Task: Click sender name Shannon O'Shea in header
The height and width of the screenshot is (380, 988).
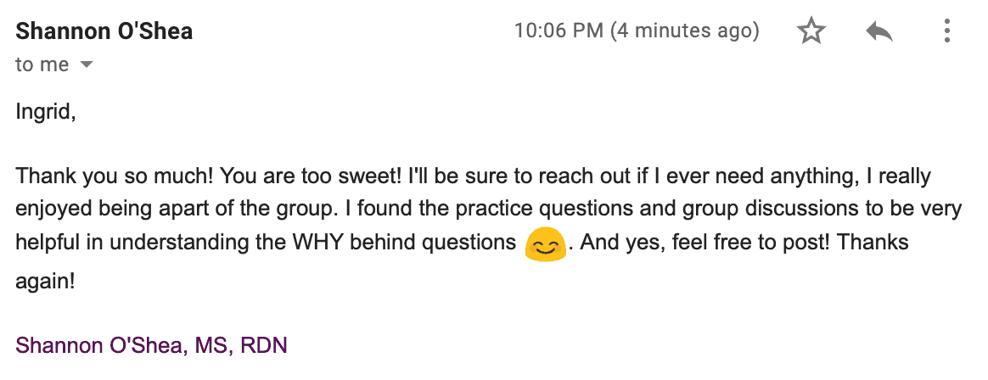Action: pos(104,32)
